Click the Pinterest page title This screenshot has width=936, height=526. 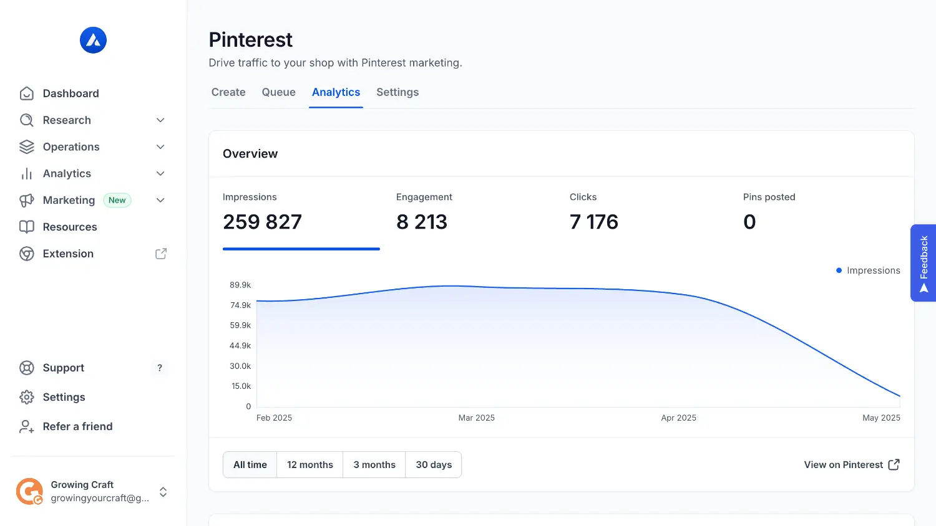click(x=250, y=40)
